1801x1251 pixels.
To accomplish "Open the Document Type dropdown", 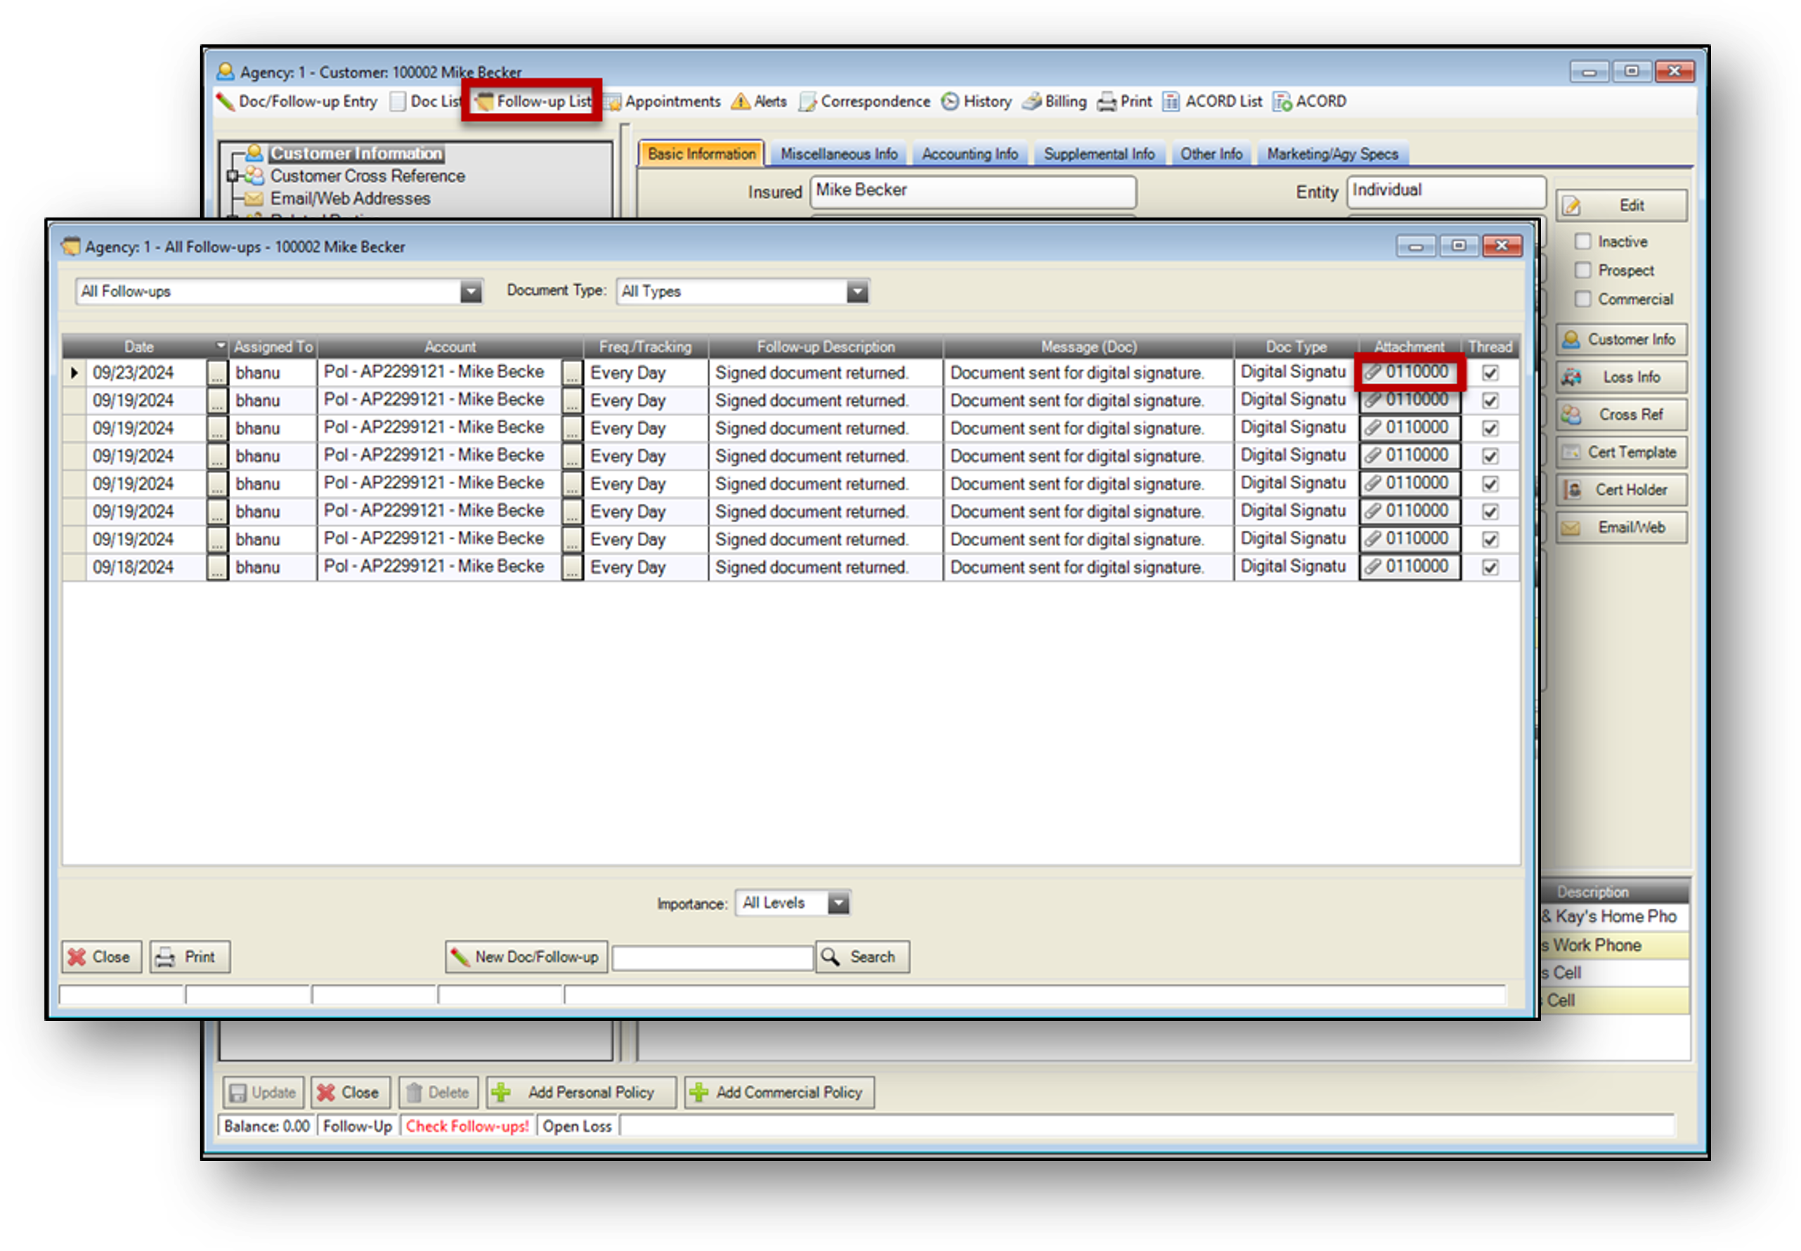I will click(857, 292).
